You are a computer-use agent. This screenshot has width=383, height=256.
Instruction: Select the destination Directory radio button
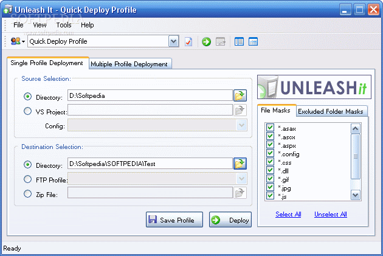point(27,165)
